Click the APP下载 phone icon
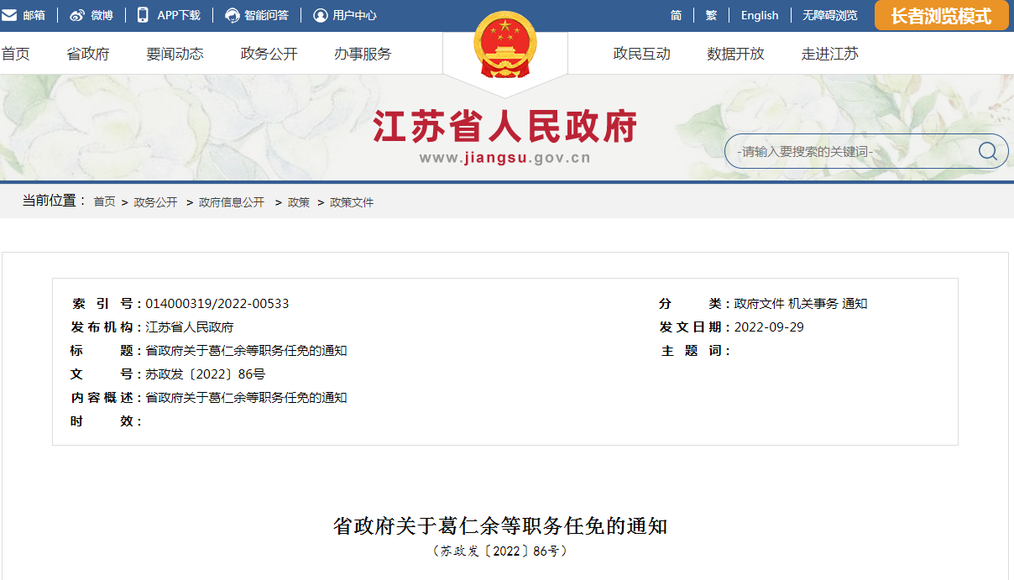Image resolution: width=1014 pixels, height=580 pixels. [143, 15]
